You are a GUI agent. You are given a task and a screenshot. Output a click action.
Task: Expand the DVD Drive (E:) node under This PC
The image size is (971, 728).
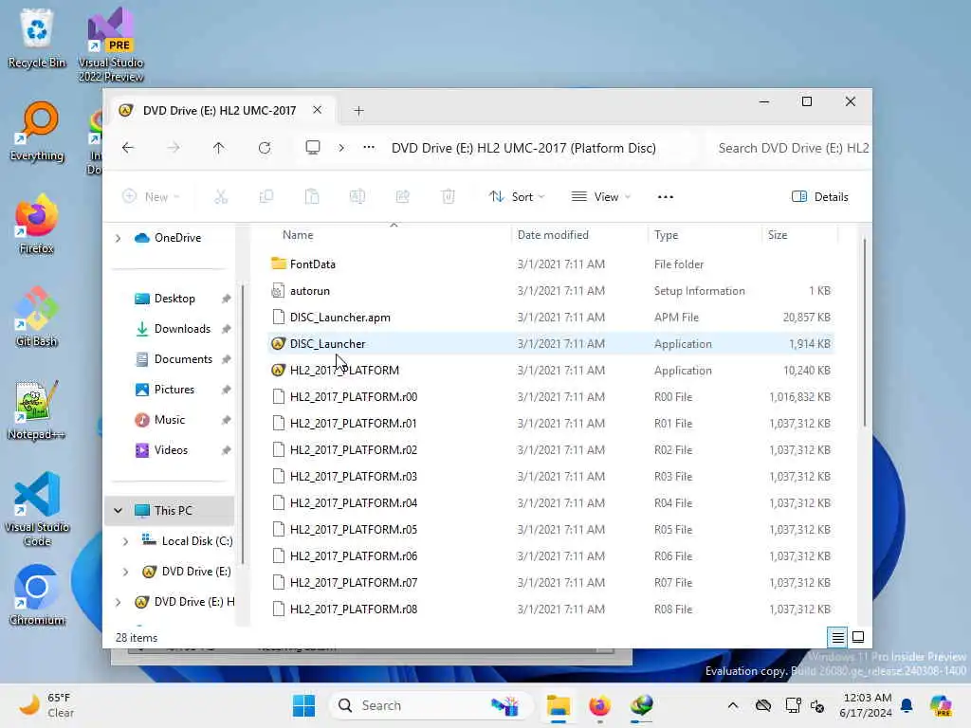click(126, 572)
